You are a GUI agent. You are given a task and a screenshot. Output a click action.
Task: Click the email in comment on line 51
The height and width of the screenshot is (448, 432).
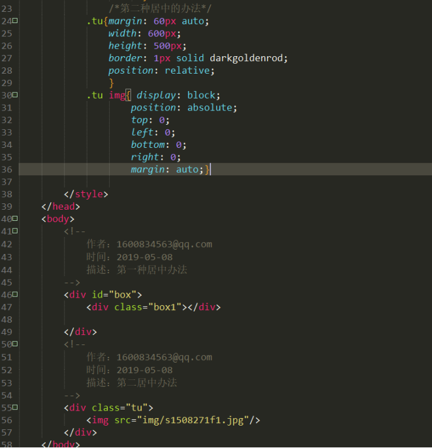click(x=164, y=358)
